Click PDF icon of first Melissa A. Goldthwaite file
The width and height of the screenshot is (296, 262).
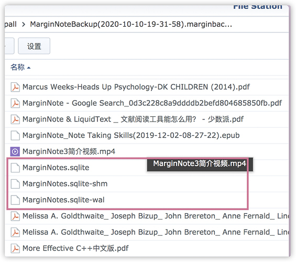[15, 216]
